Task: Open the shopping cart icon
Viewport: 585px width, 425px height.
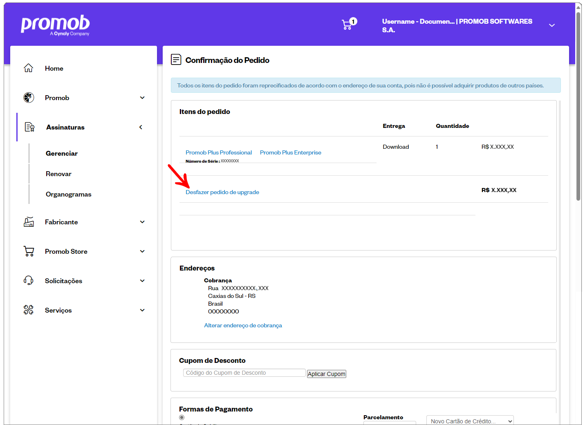Action: point(347,25)
